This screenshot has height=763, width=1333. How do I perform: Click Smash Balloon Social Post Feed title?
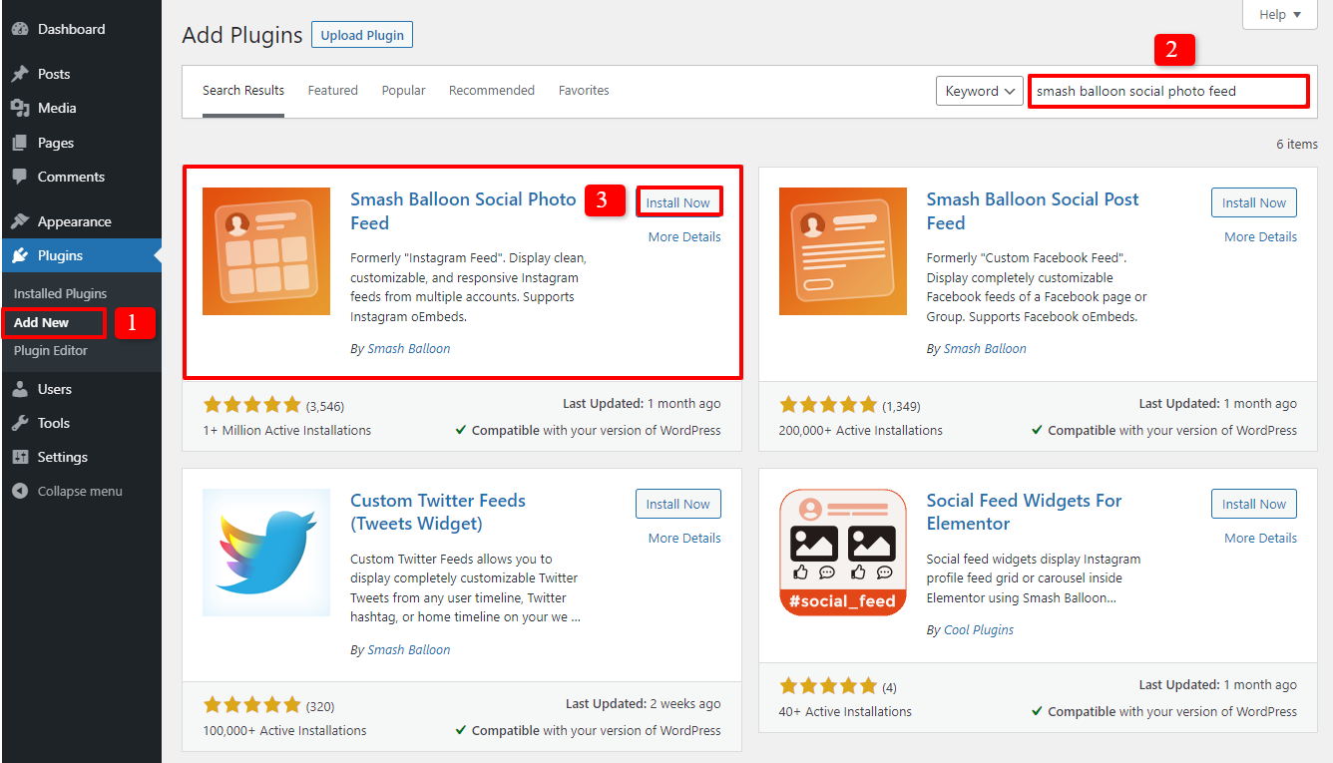(1033, 210)
